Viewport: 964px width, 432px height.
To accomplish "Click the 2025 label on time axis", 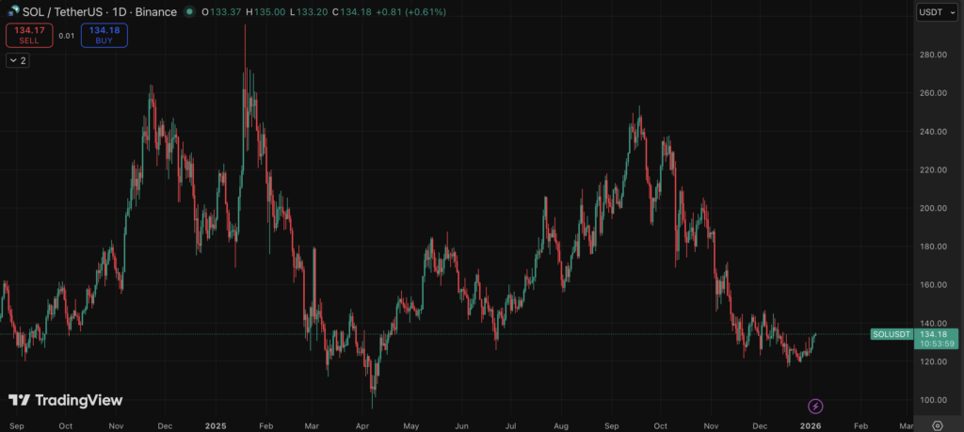I will [217, 425].
